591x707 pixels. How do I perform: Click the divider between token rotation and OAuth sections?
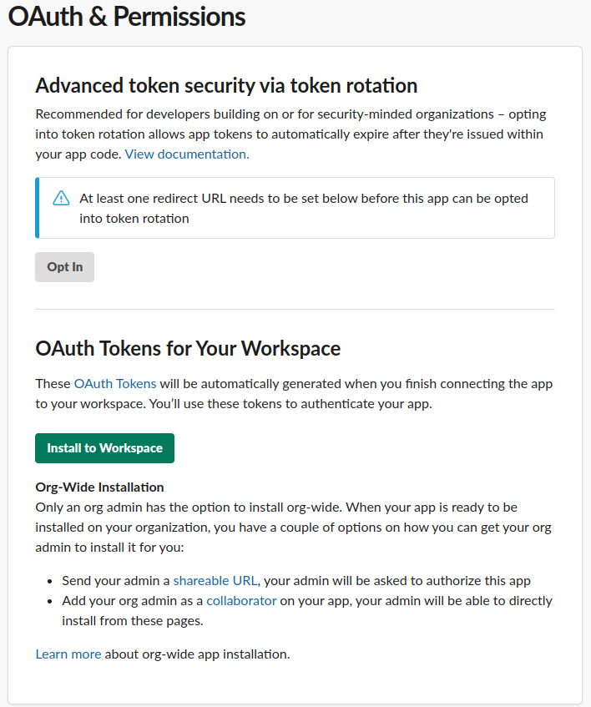click(x=295, y=309)
